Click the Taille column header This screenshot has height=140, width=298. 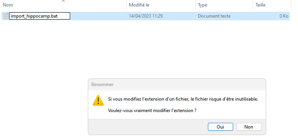[260, 5]
